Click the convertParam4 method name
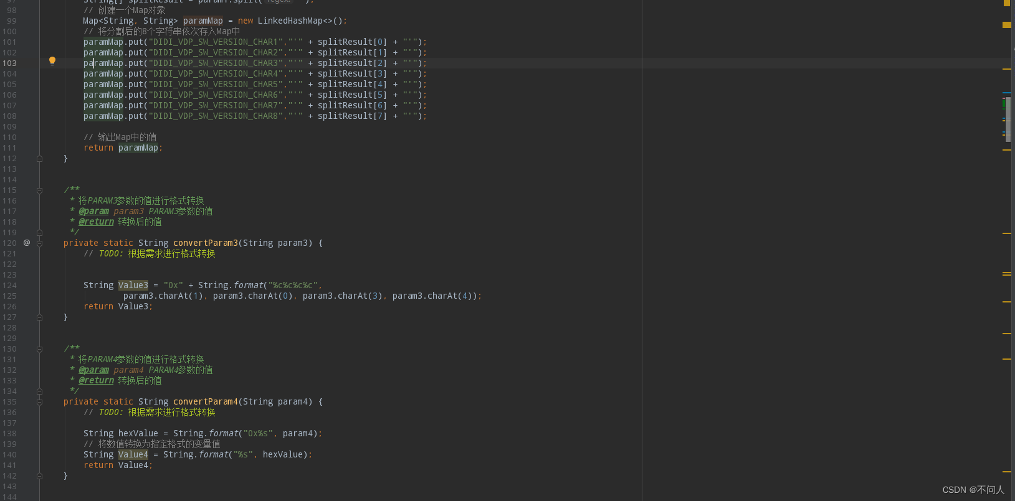Viewport: 1015px width, 501px height. point(206,401)
